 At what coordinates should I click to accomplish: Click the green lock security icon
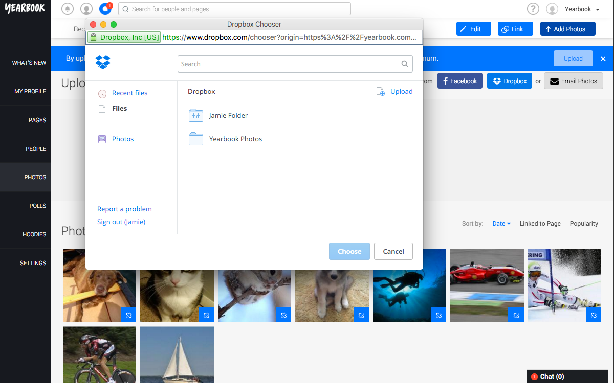[93, 37]
